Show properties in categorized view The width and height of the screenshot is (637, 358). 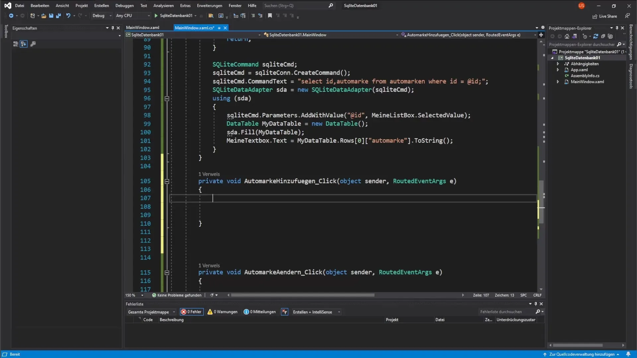[16, 44]
